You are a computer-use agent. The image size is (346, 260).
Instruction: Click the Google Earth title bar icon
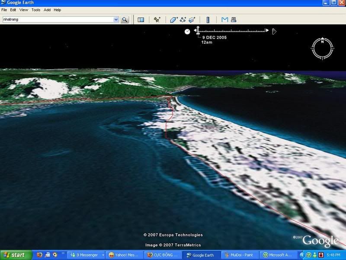(3, 3)
